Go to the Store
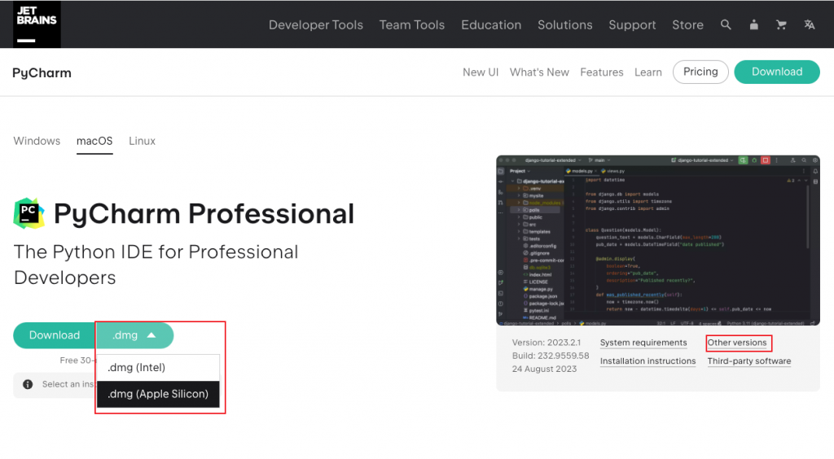The image size is (834, 459). coord(687,25)
